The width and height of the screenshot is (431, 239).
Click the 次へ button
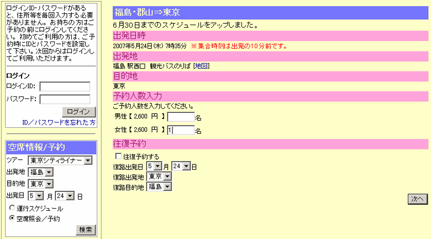(x=418, y=199)
